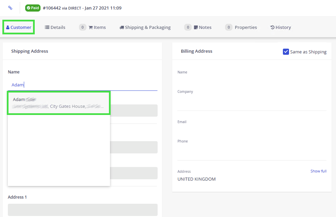Click the Address 1 input field
Screen dimensions: 336x217
pos(82,210)
